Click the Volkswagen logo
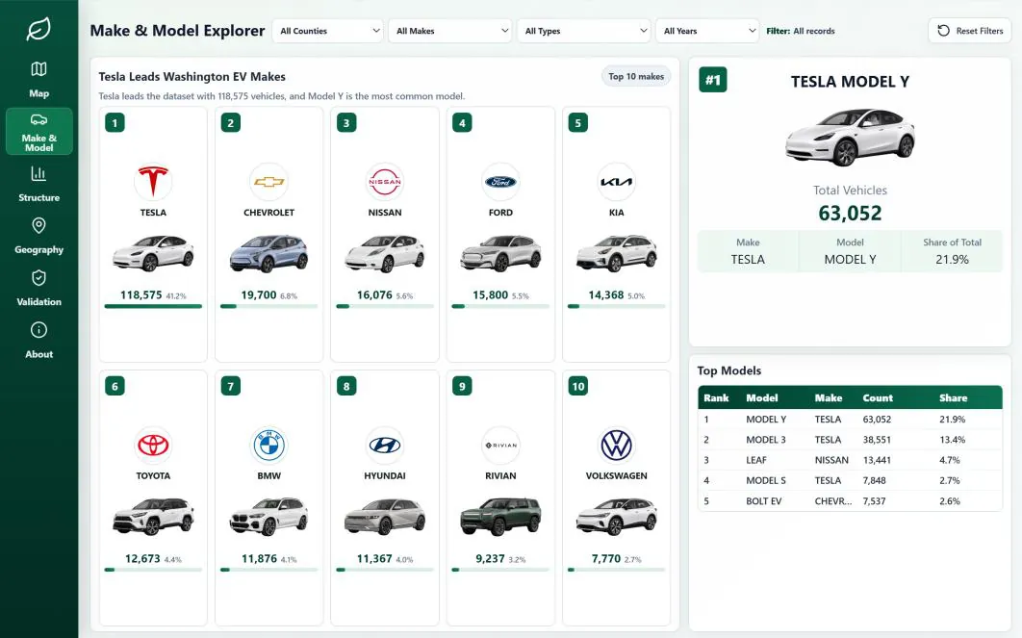Viewport: 1022px width, 638px height. [616, 446]
